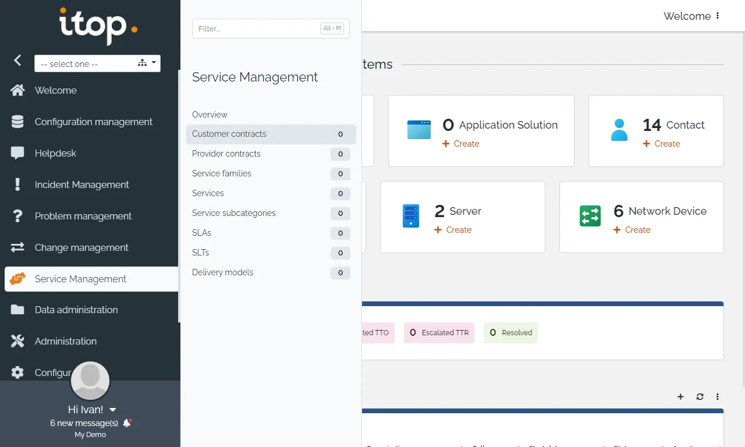Click the Configuration management database icon

(17, 122)
